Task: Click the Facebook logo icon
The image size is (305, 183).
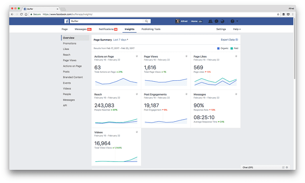Action: (x=67, y=21)
